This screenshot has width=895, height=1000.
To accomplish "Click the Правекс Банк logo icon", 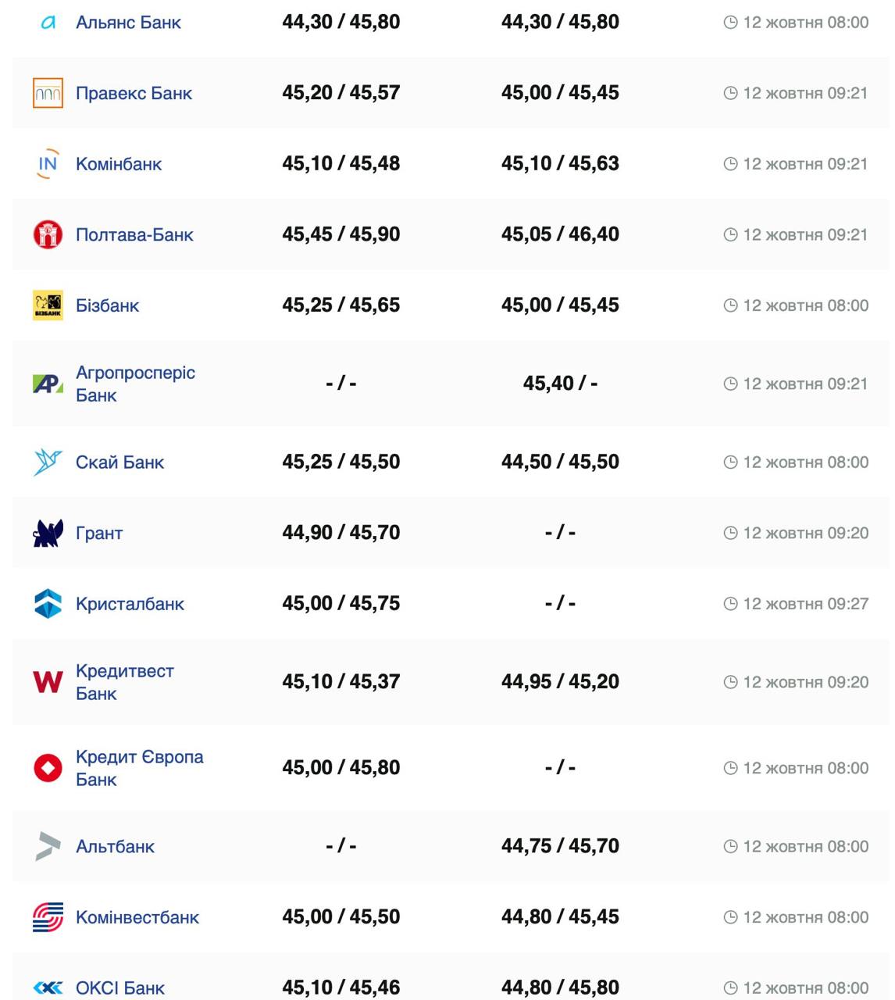I will click(x=48, y=93).
